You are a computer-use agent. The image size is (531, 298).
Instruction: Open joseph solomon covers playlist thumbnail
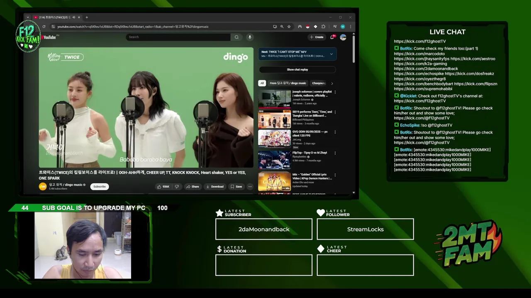coord(275,99)
